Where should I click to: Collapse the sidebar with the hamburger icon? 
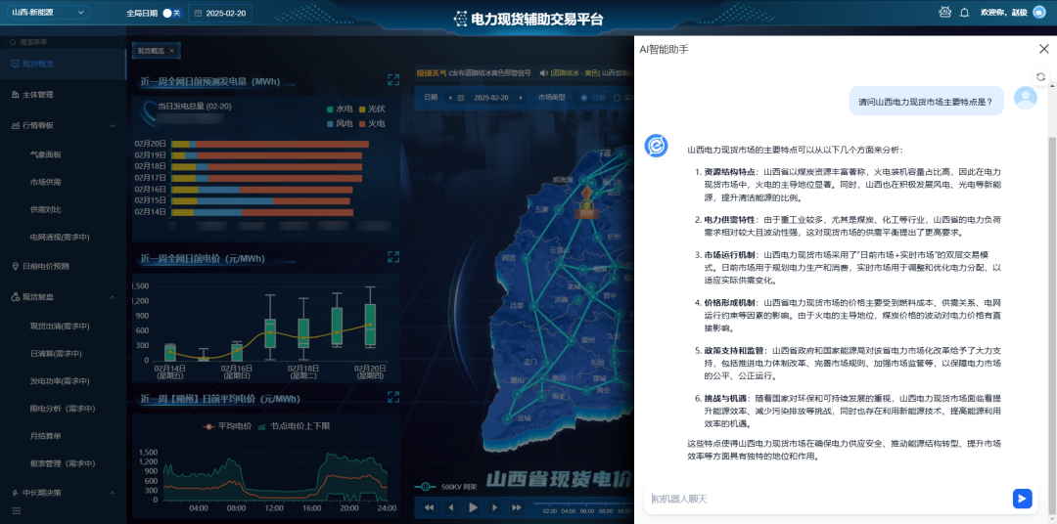pos(17,511)
